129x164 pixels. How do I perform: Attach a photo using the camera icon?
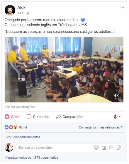(104, 148)
